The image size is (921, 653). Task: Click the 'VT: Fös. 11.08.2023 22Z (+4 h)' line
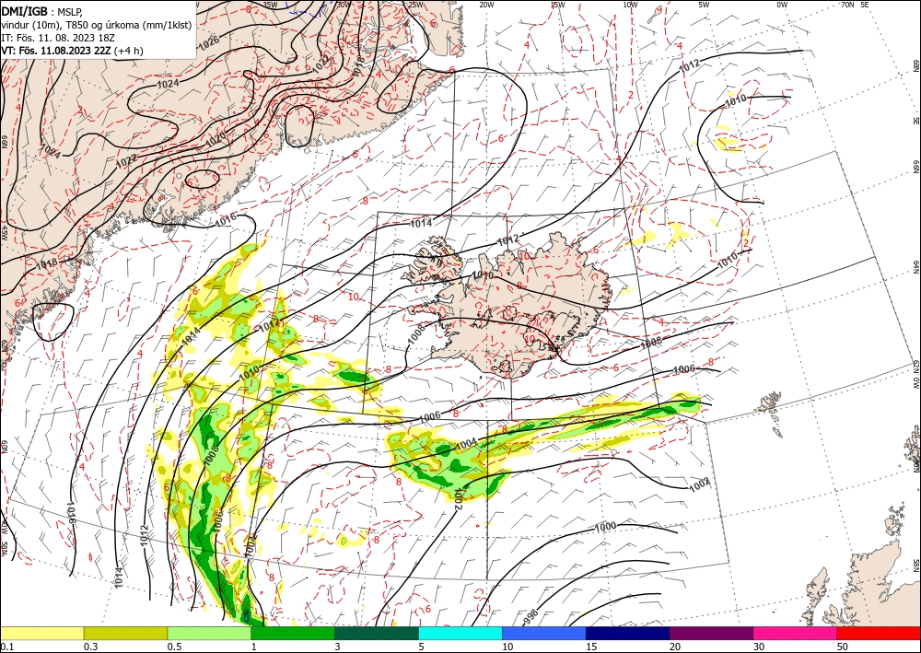tap(72, 51)
